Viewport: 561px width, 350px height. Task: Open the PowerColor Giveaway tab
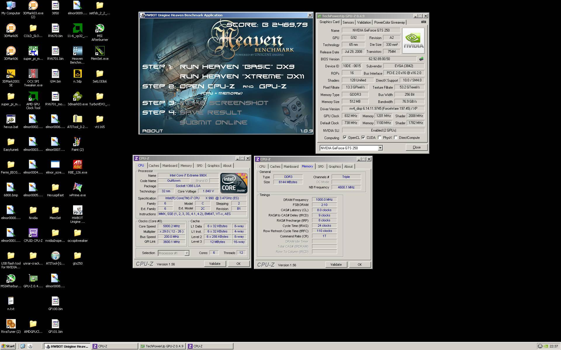[389, 22]
